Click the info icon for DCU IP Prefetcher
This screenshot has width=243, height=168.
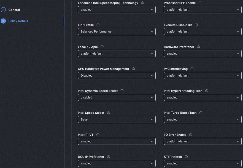coord(108,157)
